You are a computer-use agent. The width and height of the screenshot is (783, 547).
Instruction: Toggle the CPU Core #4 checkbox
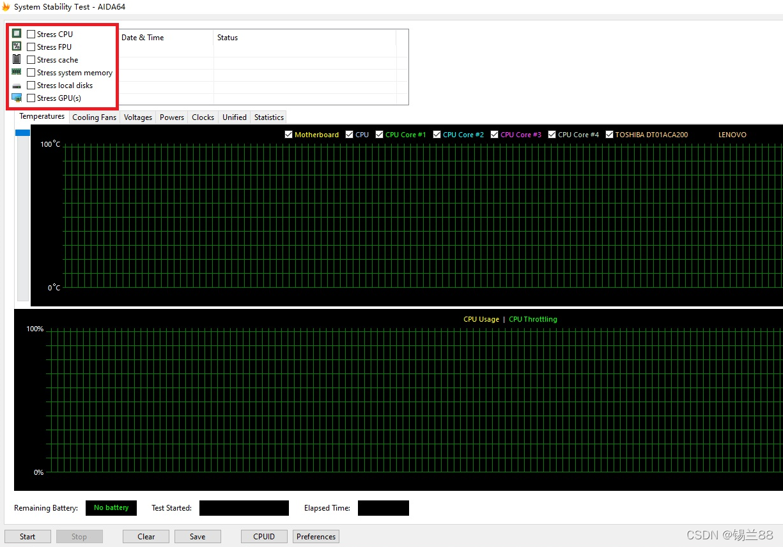point(552,135)
